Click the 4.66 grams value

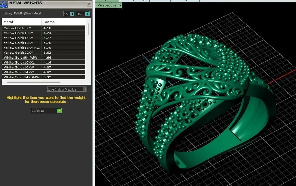(x=47, y=57)
